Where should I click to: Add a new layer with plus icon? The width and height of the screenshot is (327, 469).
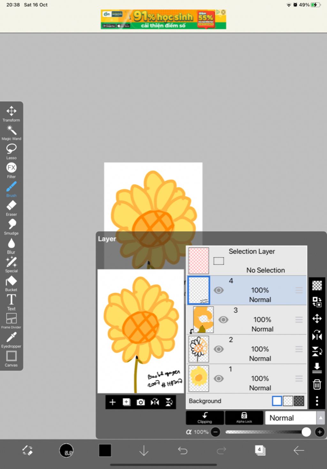tap(112, 402)
